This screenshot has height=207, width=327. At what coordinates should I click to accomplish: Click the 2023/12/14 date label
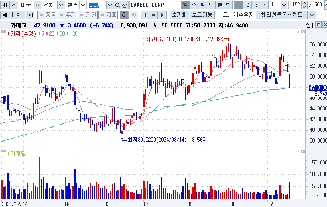click(15, 204)
